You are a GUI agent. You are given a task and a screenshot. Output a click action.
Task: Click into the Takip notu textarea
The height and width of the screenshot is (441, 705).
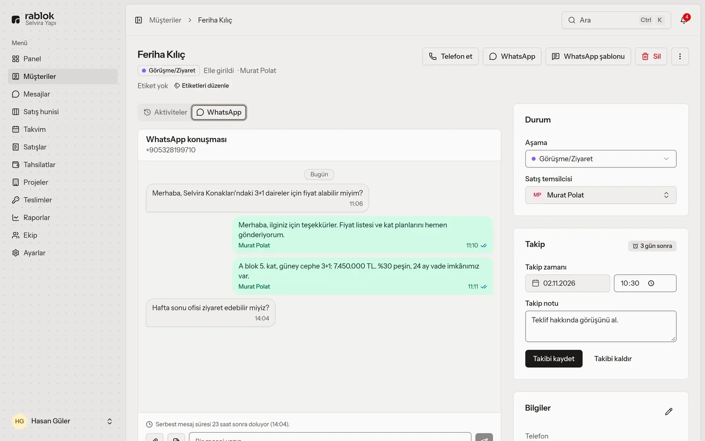601,326
